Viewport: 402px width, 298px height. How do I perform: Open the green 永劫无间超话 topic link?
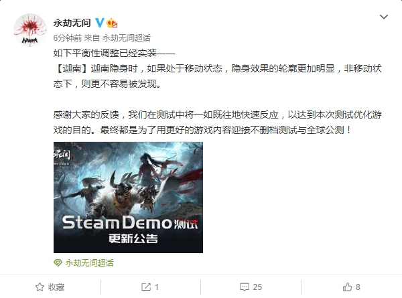coord(90,263)
